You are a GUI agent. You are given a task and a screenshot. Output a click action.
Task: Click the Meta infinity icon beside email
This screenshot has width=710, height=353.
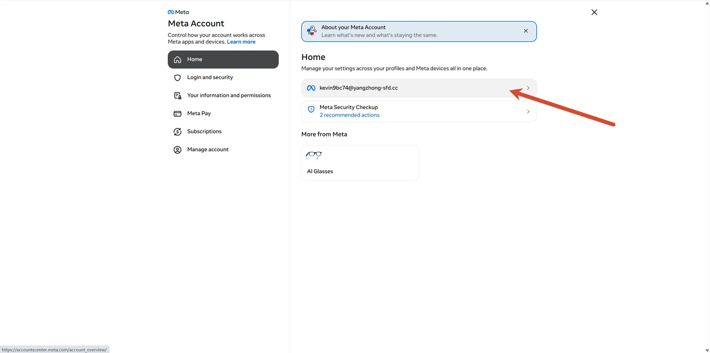pyautogui.click(x=311, y=88)
